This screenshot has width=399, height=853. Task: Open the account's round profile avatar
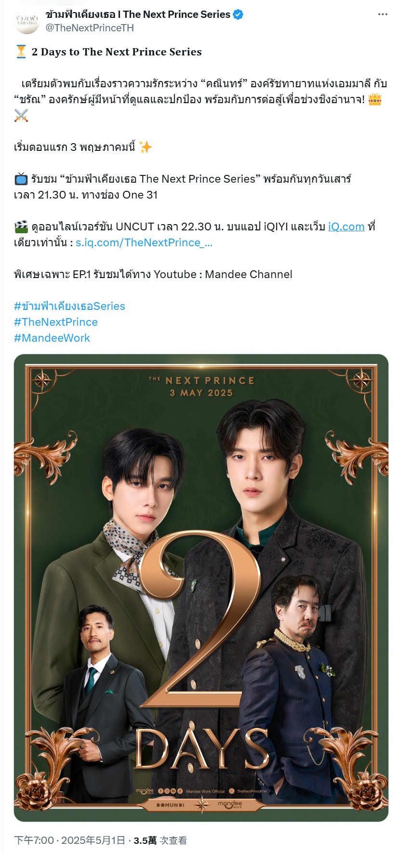coord(27,21)
